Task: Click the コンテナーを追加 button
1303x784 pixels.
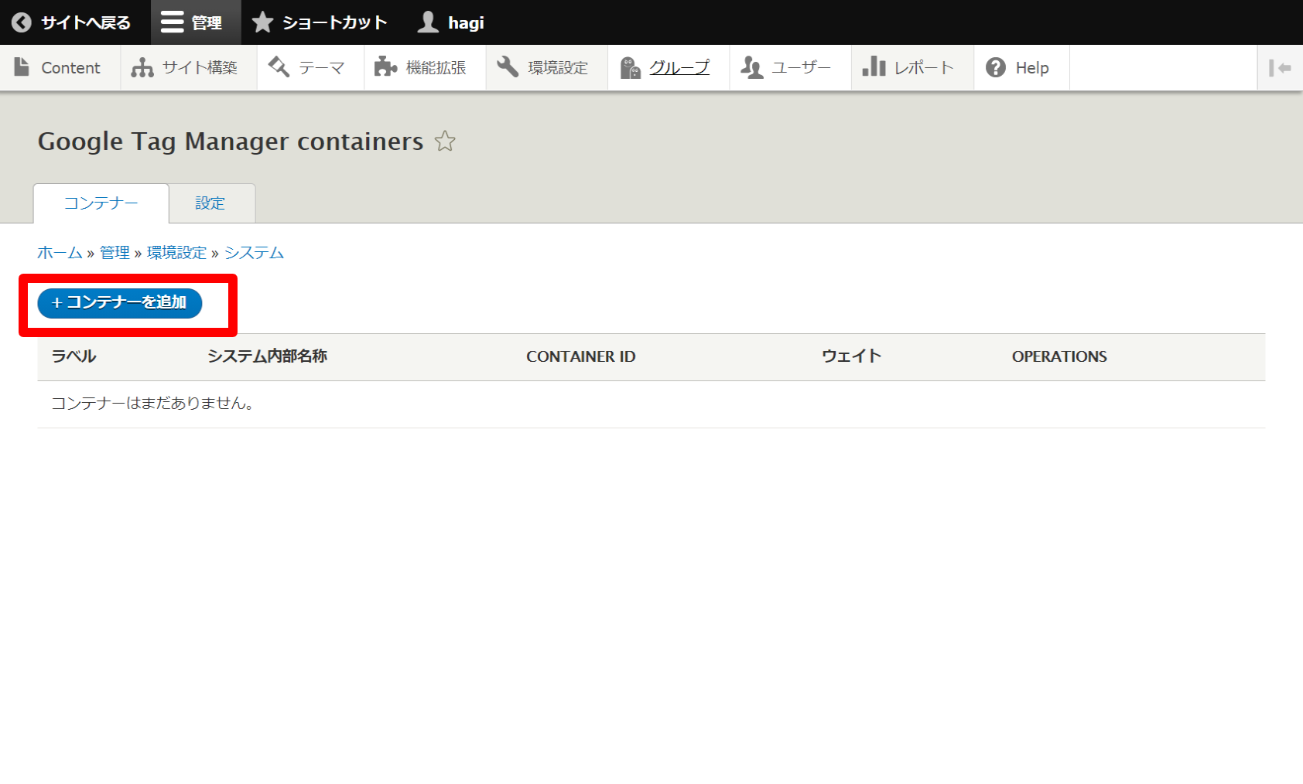Action: click(x=120, y=303)
